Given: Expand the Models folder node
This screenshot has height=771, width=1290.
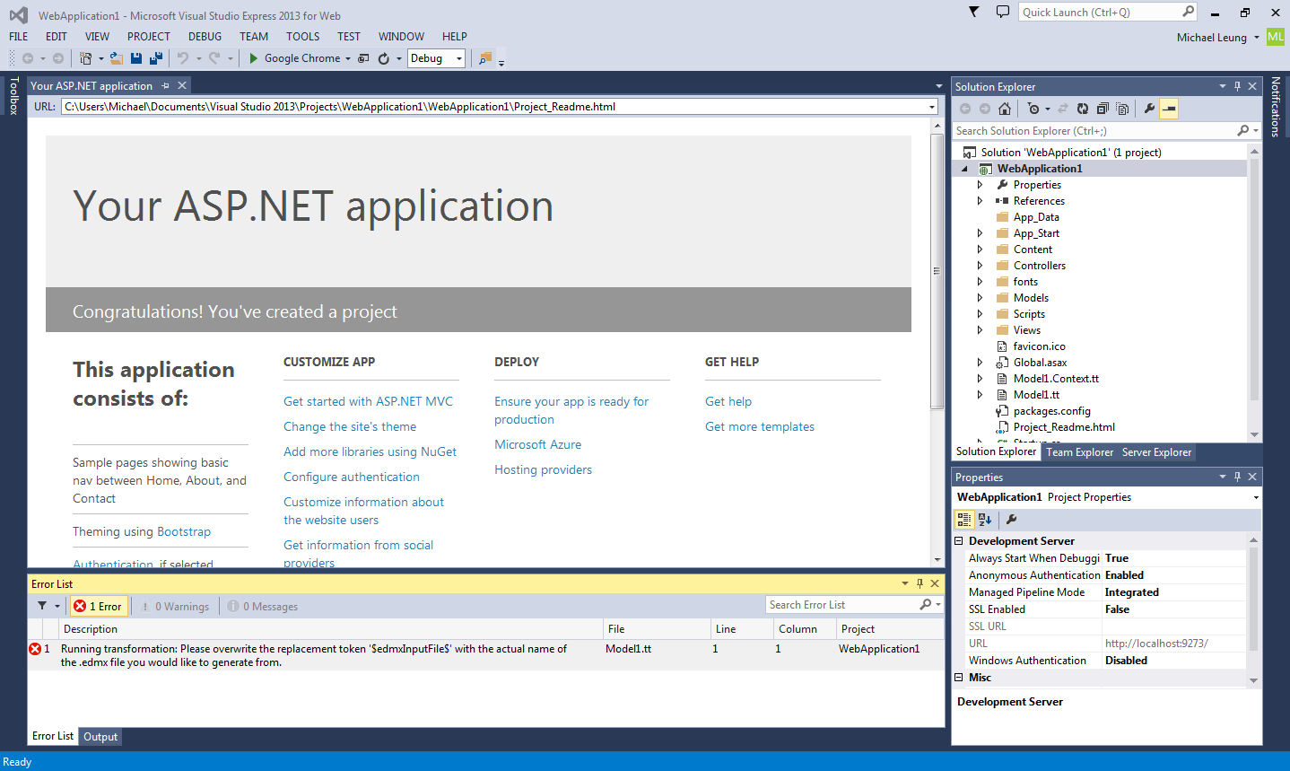Looking at the screenshot, I should [x=980, y=298].
